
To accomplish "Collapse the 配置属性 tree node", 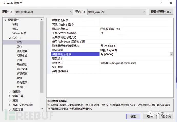I will (5, 20).
